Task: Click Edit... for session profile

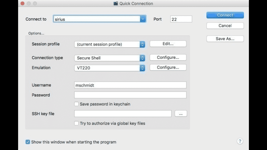Action: point(168,44)
